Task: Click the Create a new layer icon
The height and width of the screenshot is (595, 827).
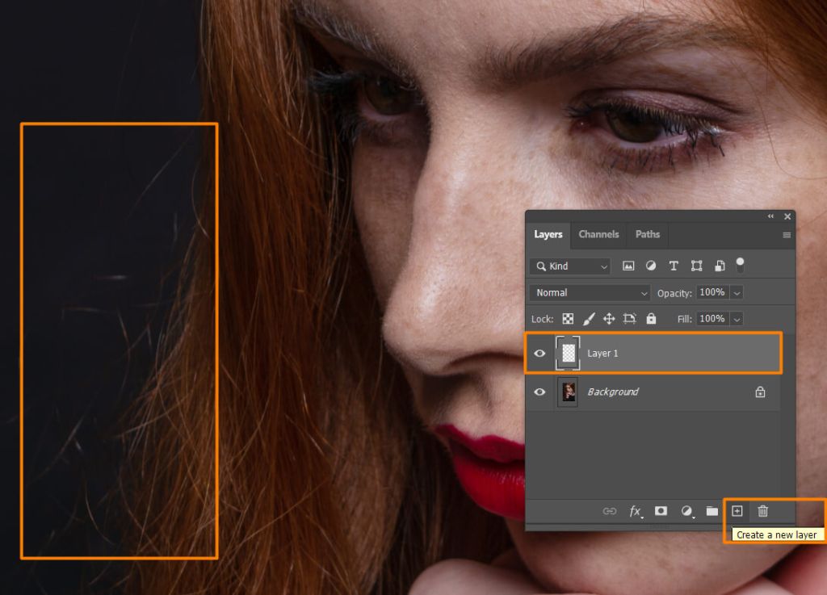Action: pyautogui.click(x=737, y=511)
